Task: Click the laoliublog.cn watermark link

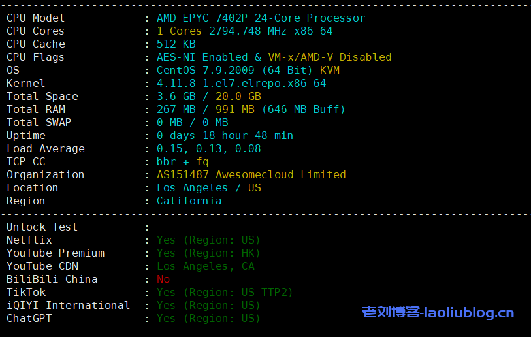Action: pos(438,313)
